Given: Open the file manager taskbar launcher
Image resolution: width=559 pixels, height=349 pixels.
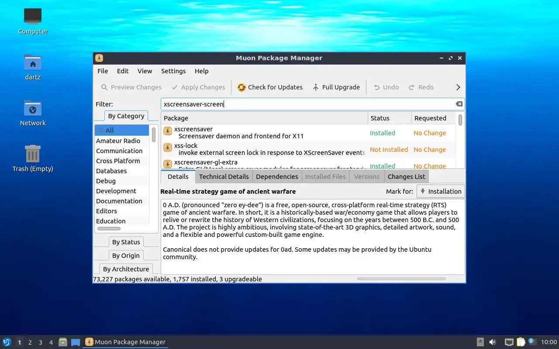Looking at the screenshot, I should pos(62,342).
